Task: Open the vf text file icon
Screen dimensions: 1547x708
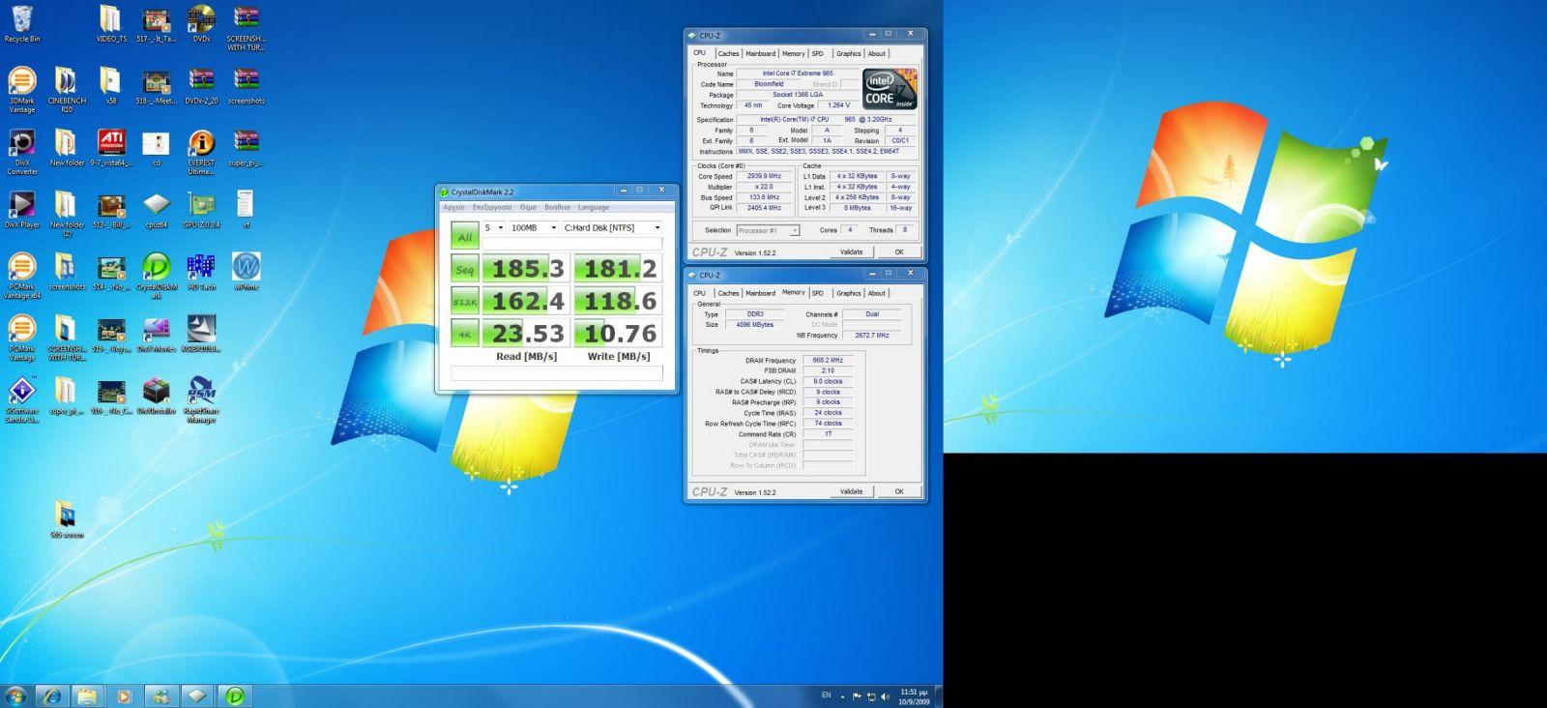Action: click(246, 209)
